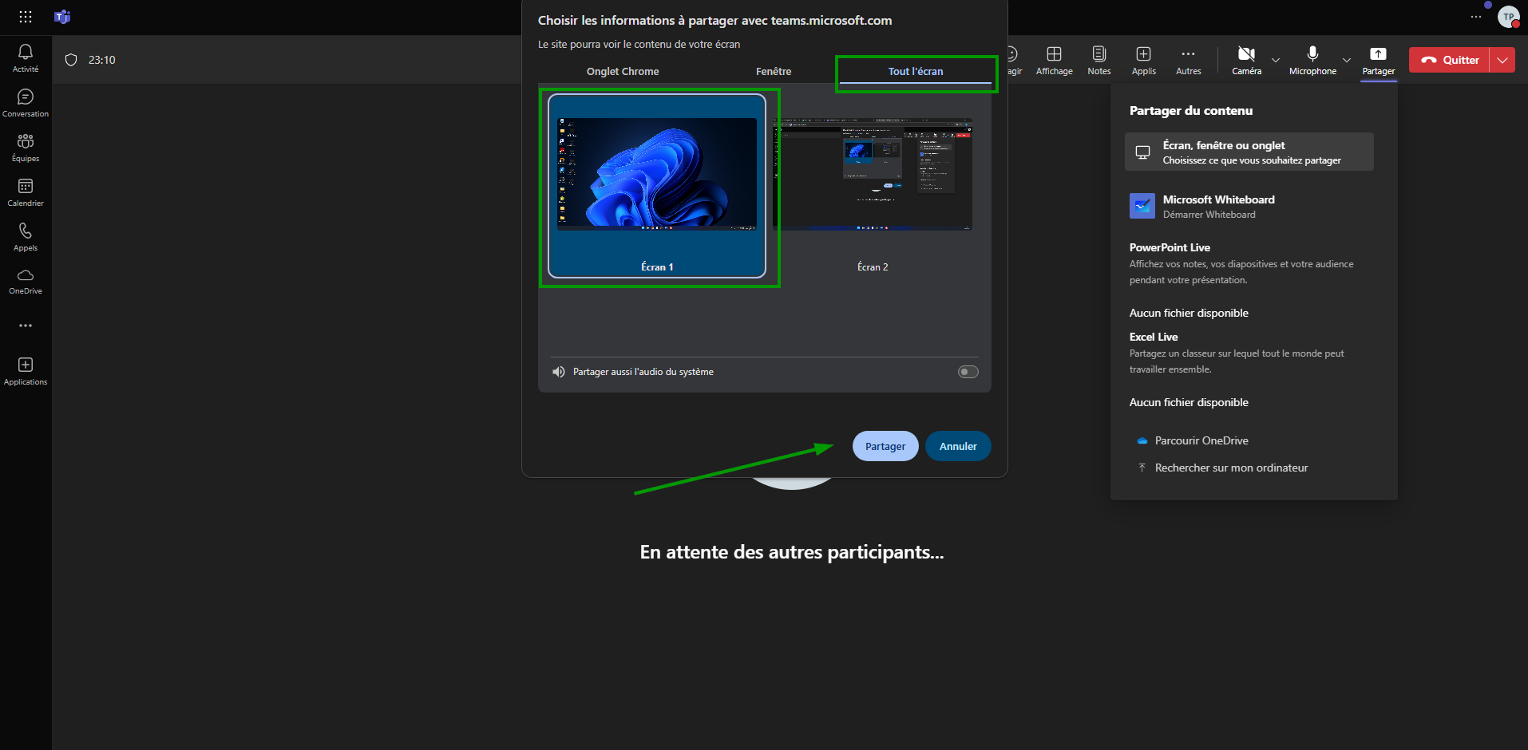Open the TP profile avatar
The height and width of the screenshot is (750, 1528).
point(1508,17)
